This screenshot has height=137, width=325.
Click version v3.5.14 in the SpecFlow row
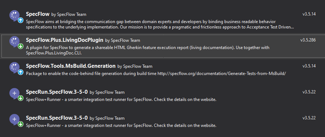click(309, 14)
